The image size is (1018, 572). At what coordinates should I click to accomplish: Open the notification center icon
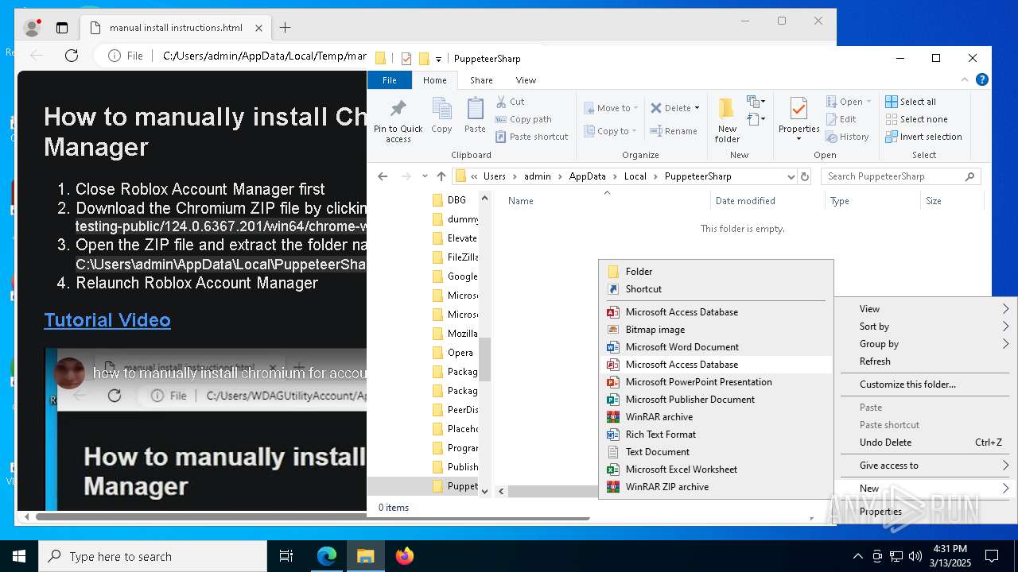(x=992, y=556)
